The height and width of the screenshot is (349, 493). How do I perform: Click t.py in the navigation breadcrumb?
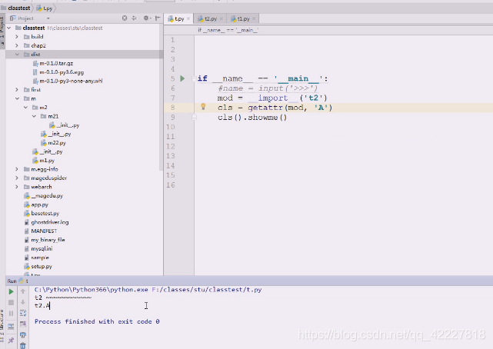click(x=45, y=8)
